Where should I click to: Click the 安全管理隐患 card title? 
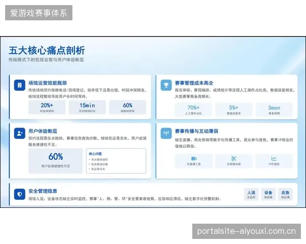[43, 191]
